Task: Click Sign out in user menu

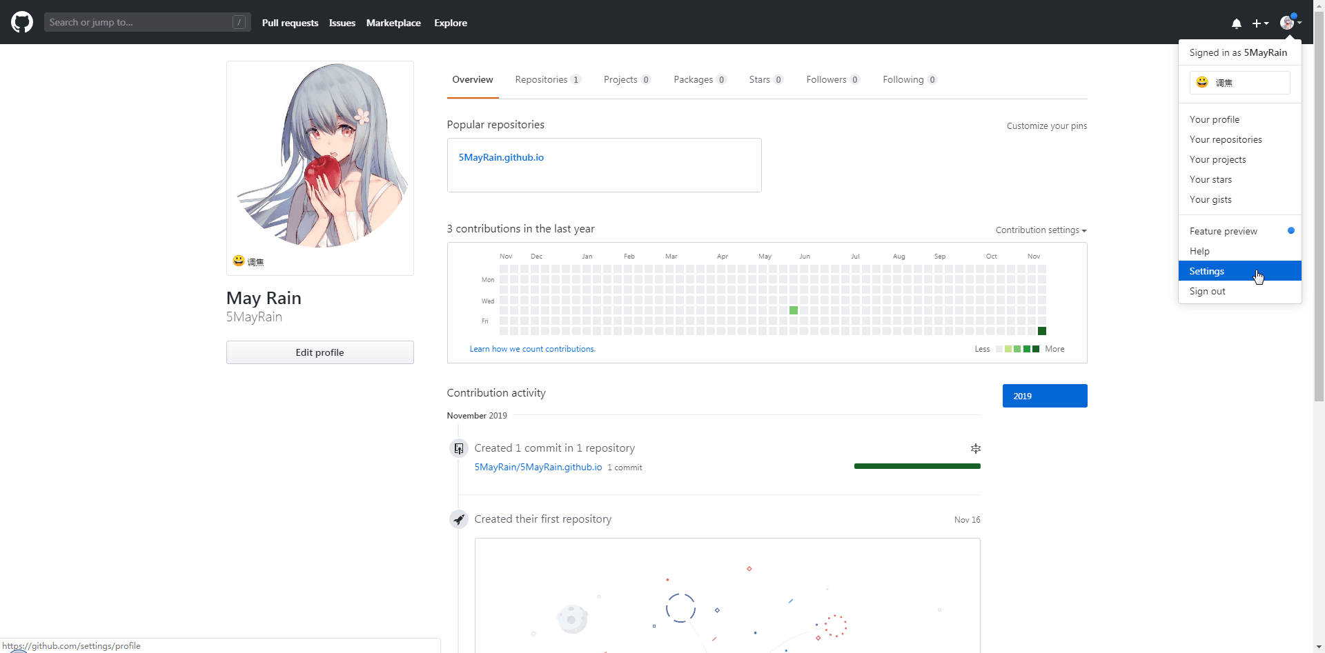Action: 1240,291
